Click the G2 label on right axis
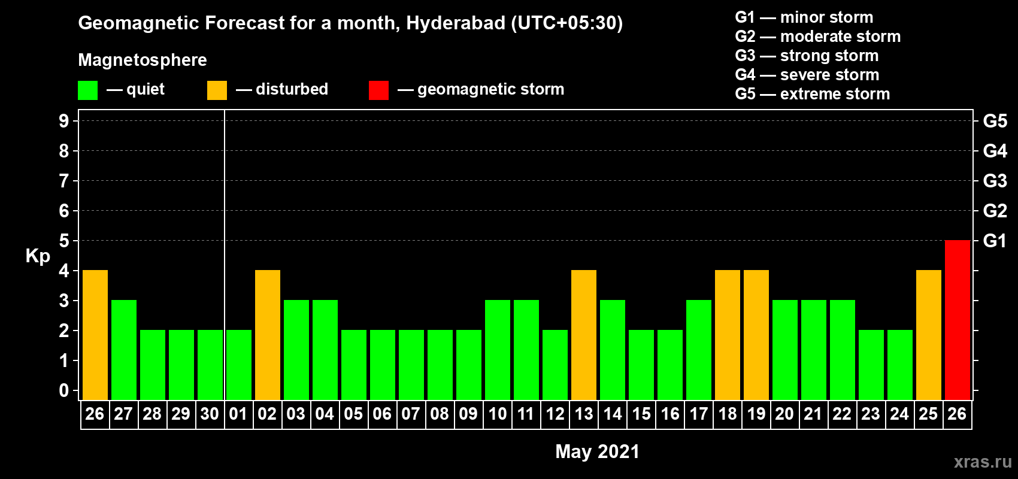1018x479 pixels. click(x=995, y=211)
